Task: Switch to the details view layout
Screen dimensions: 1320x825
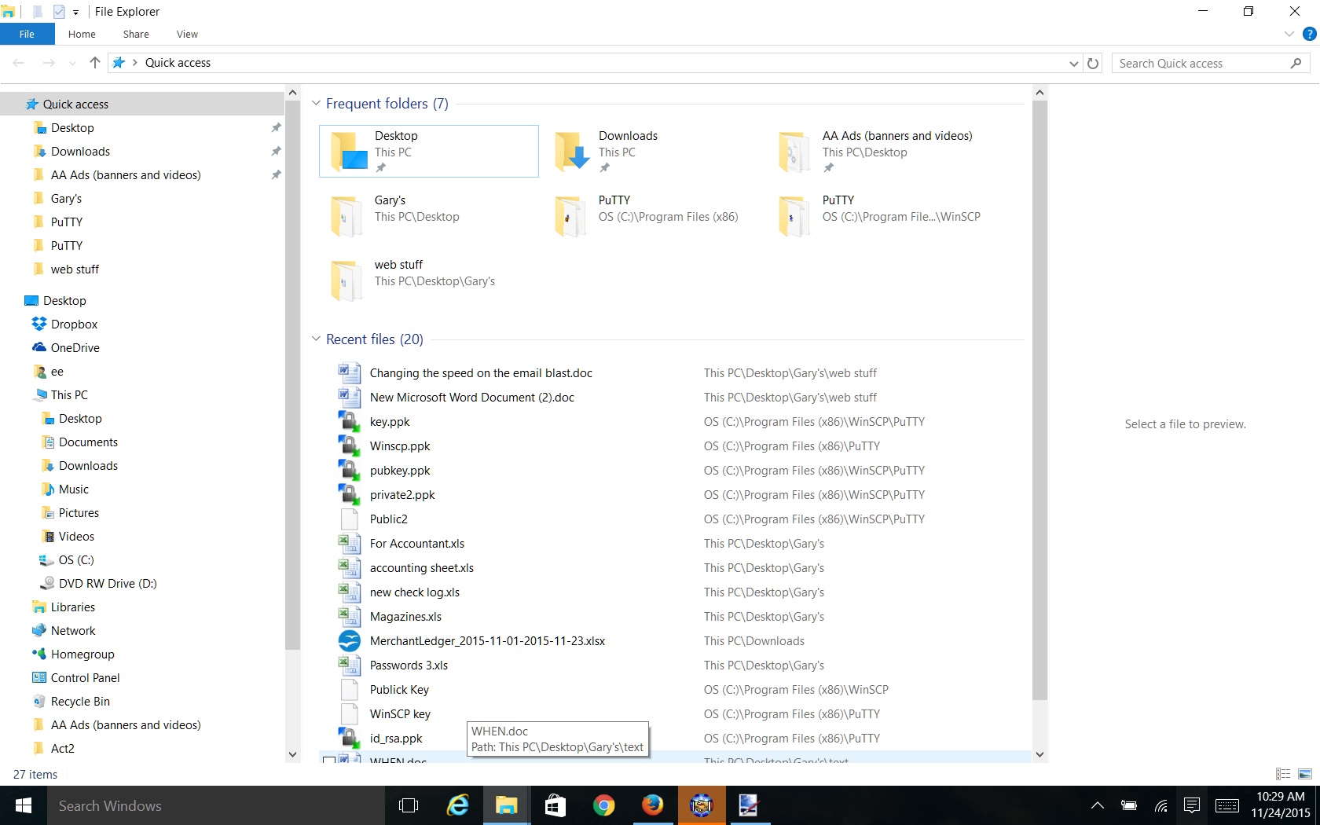Action: (x=1282, y=774)
